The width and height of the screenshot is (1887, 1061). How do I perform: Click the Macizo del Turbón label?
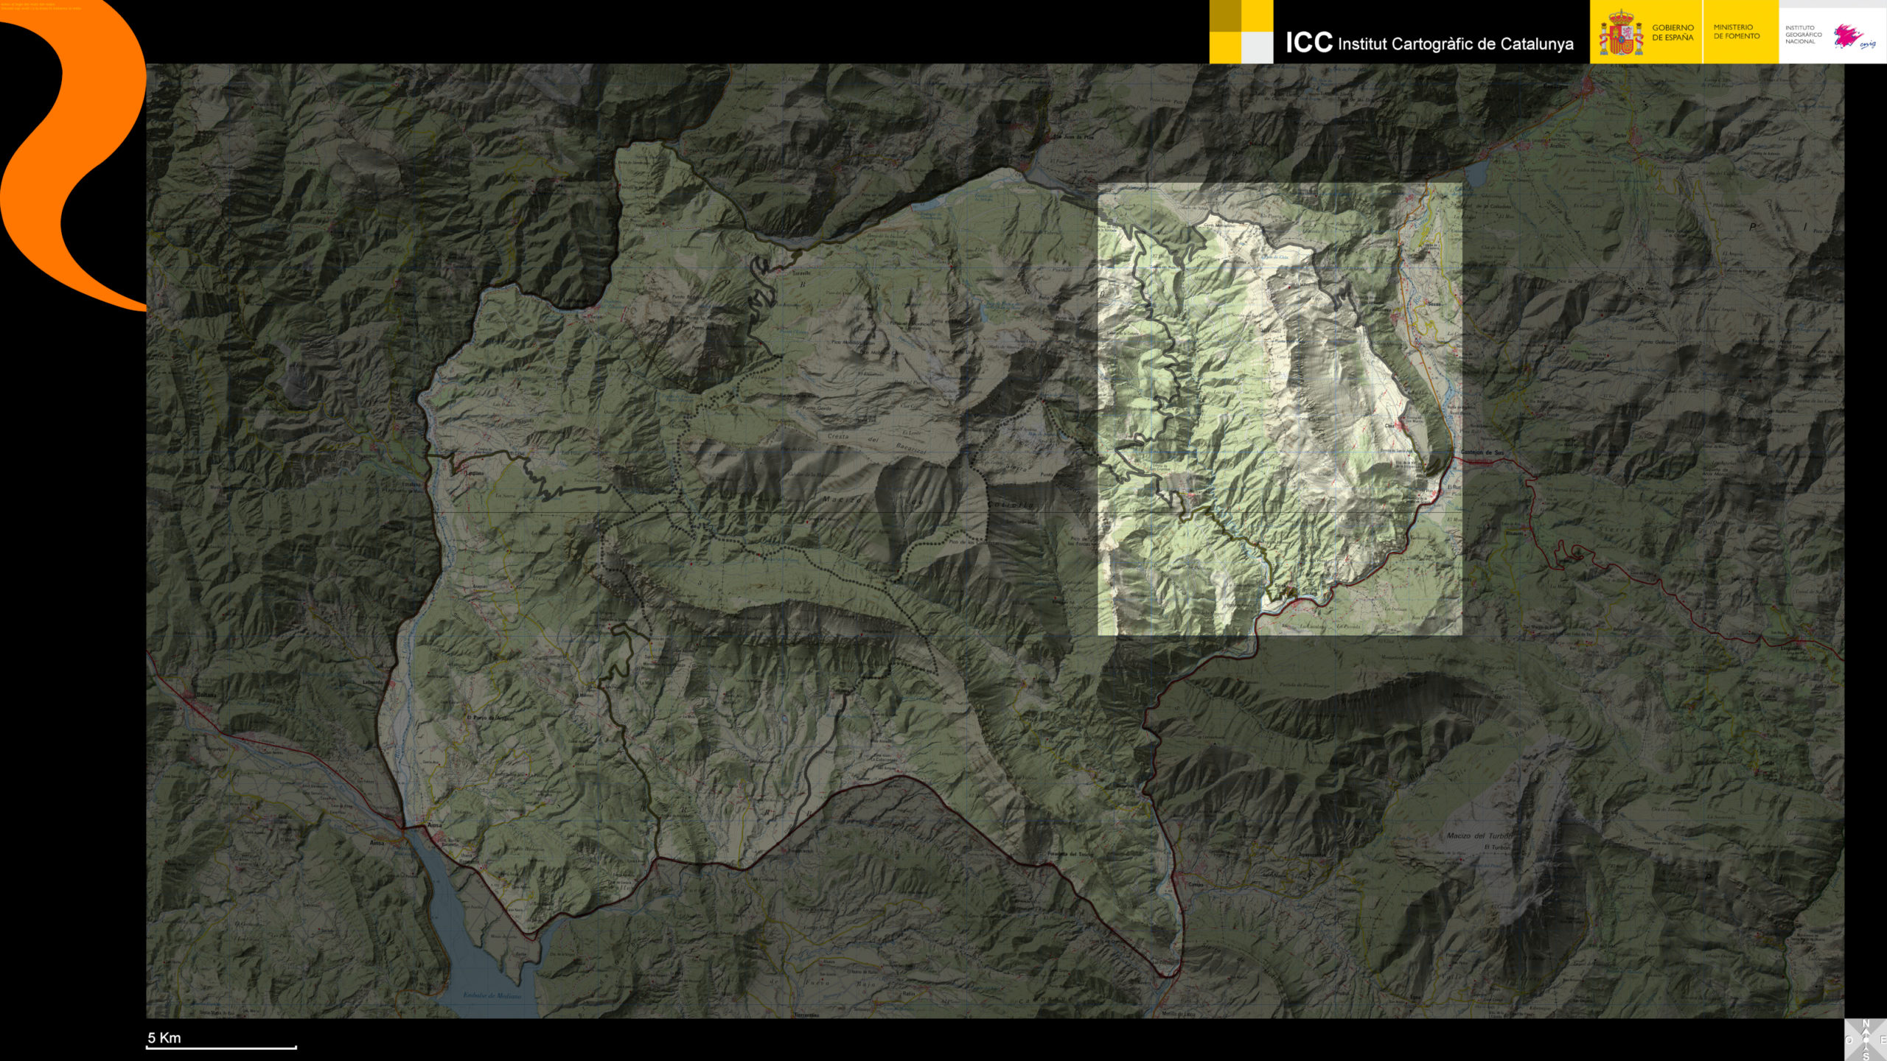point(1478,836)
